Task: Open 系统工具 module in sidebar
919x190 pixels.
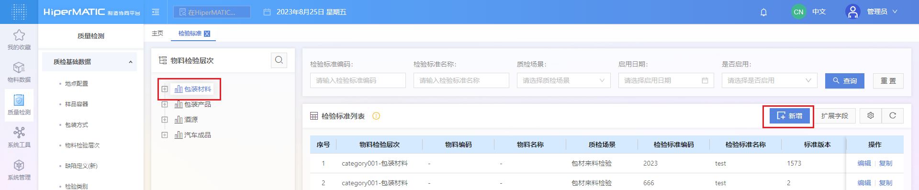Action: click(19, 137)
